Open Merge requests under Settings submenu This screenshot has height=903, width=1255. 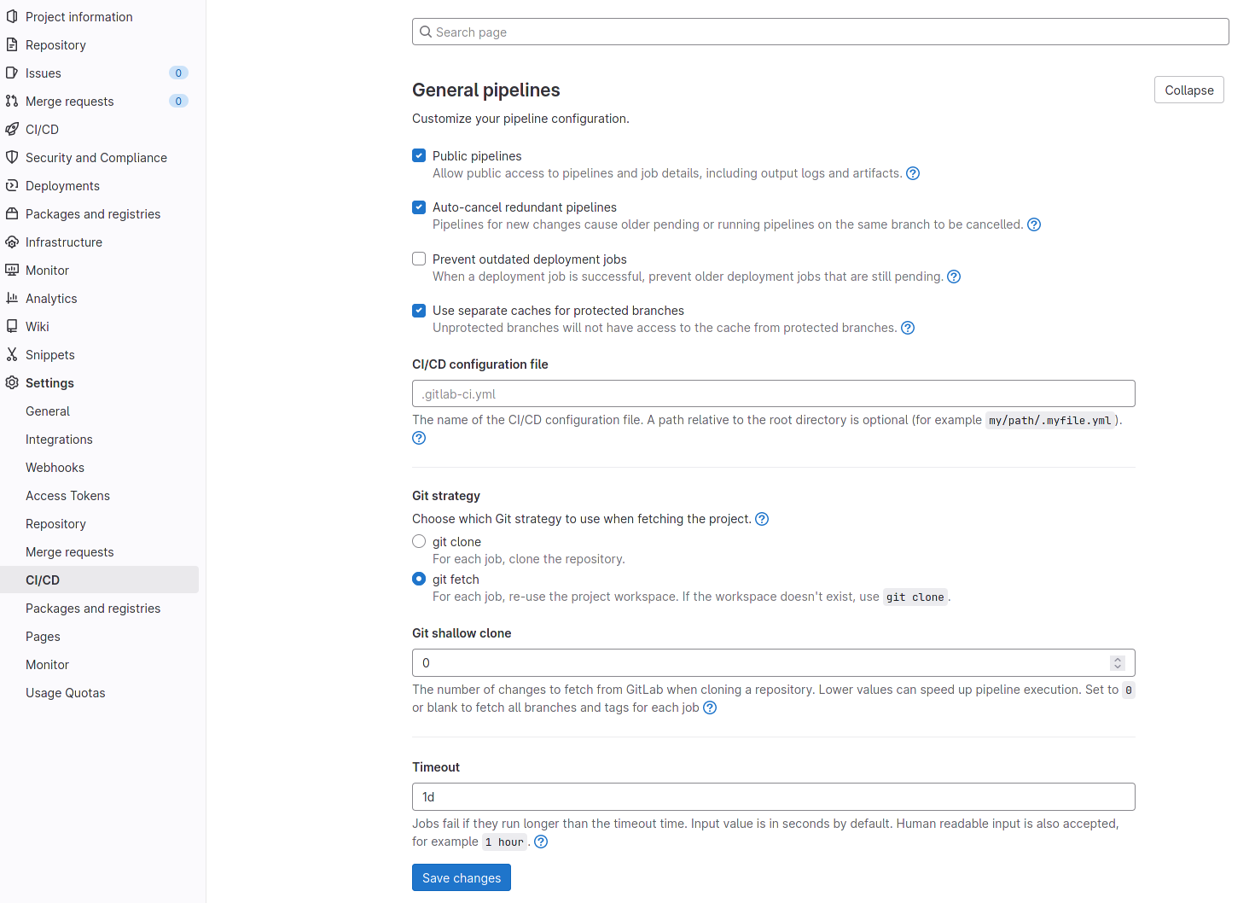[99, 552]
